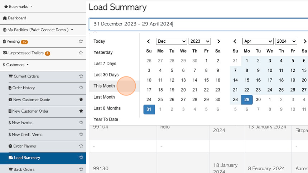Expand My Facilities dropdown
Viewport: 308px width, 173px height.
pos(38,30)
